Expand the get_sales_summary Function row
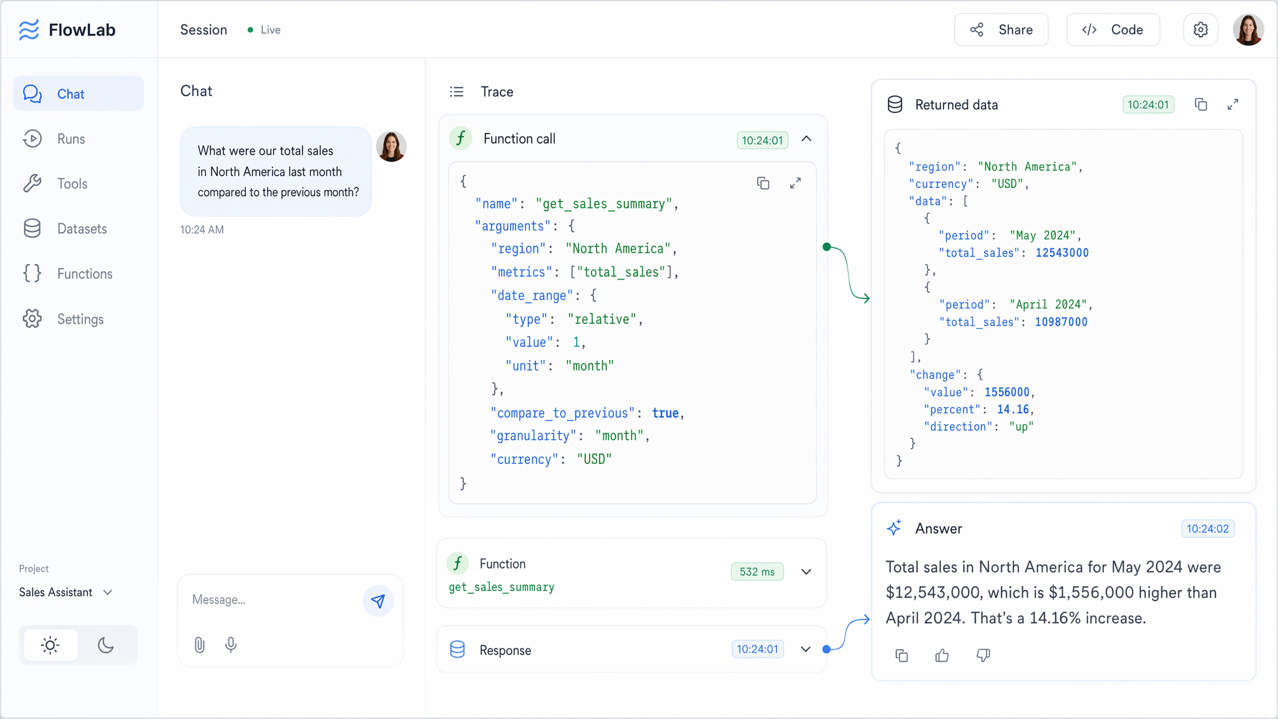The width and height of the screenshot is (1278, 719). [x=806, y=572]
